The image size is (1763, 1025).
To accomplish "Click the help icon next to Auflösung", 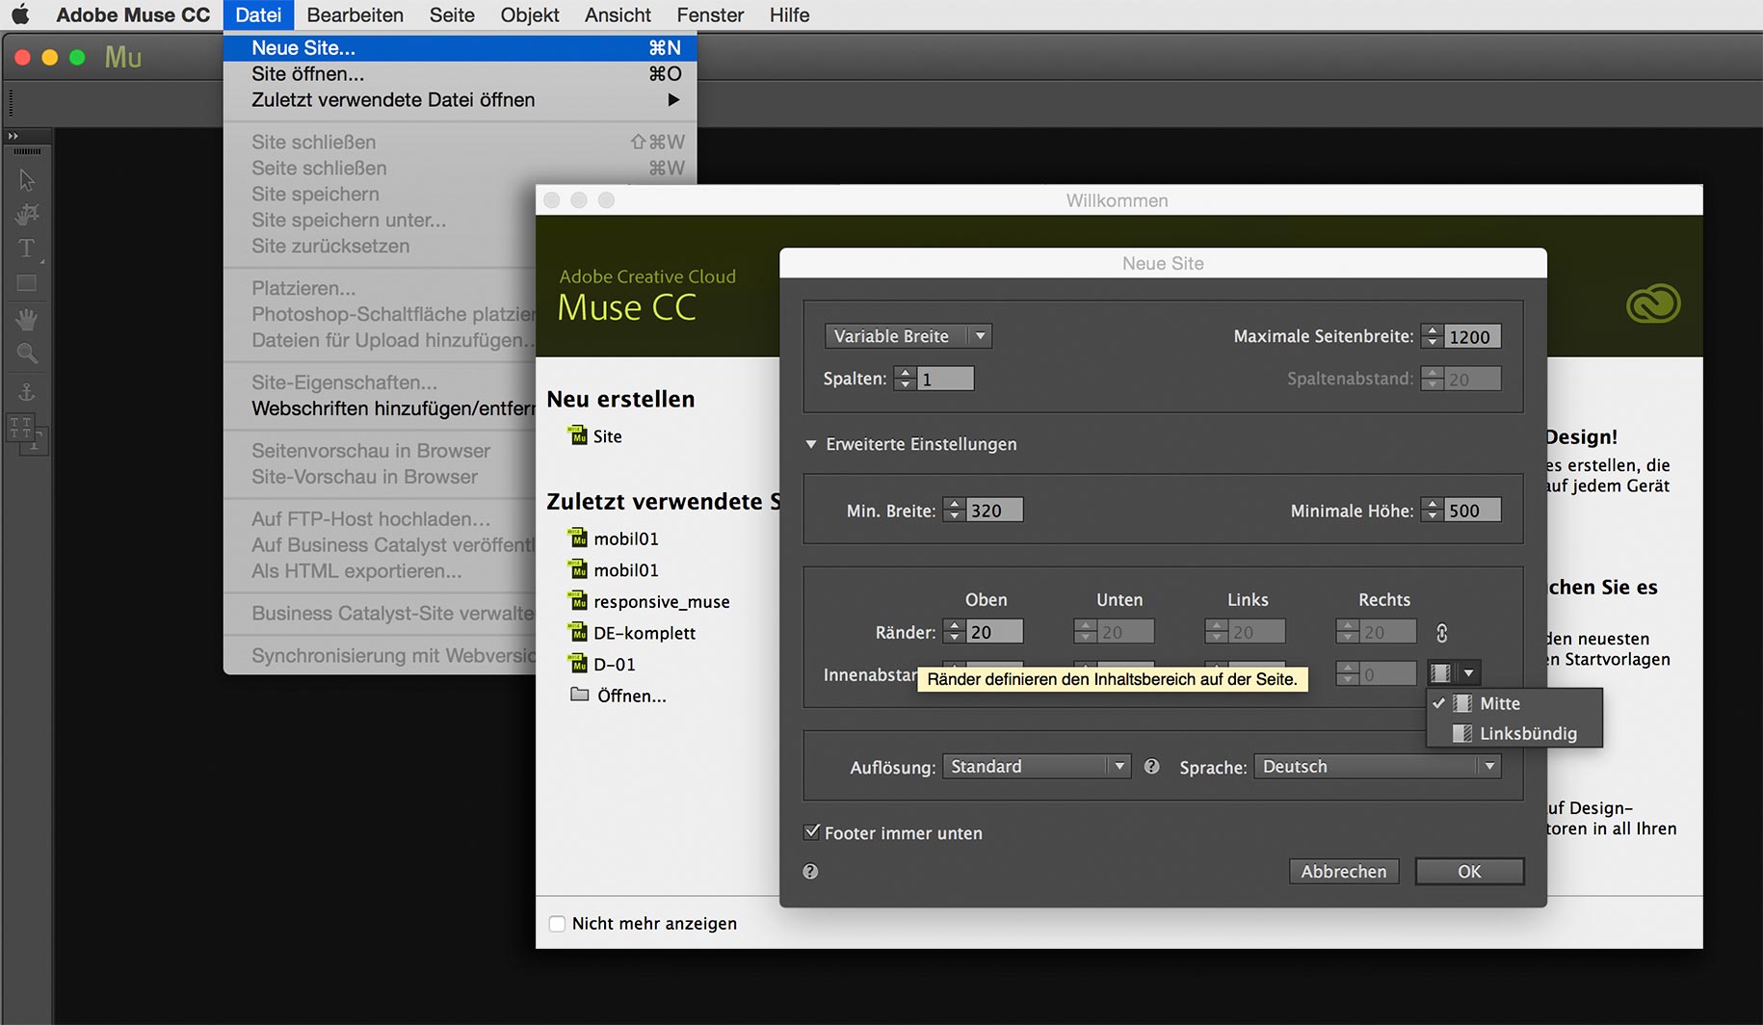I will point(1151,767).
